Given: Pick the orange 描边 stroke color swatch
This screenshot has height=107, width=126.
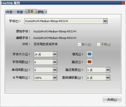Looking at the screenshot, I should pos(89,62).
